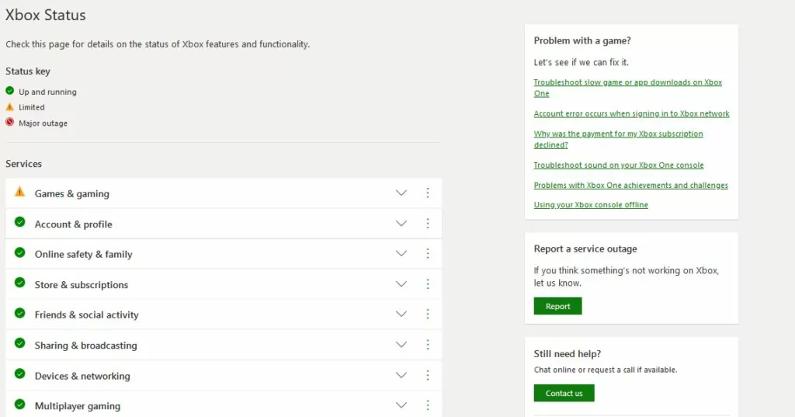Expand the Devices & networking chevron
This screenshot has height=417, width=795.
click(401, 375)
